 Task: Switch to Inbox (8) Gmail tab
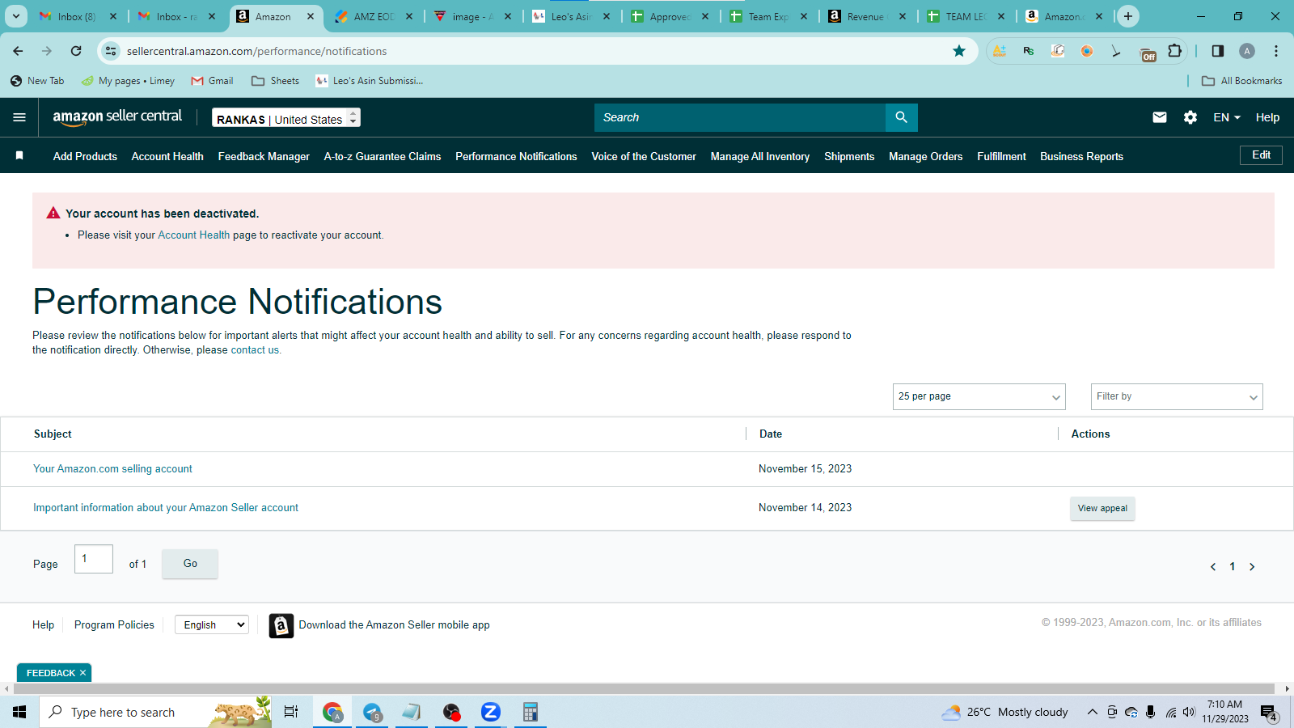76,16
